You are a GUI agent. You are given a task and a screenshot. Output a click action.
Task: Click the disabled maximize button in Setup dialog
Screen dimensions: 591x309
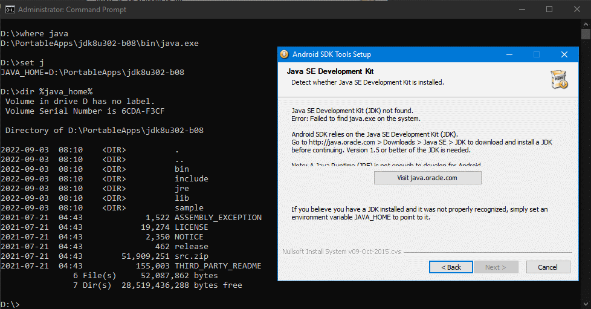[537, 54]
